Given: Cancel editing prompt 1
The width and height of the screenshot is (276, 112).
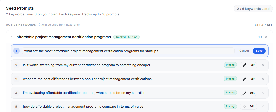Looking at the screenshot, I should (244, 51).
